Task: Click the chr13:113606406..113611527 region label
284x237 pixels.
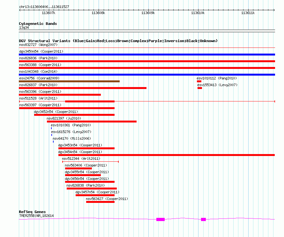Action: pyautogui.click(x=44, y=7)
